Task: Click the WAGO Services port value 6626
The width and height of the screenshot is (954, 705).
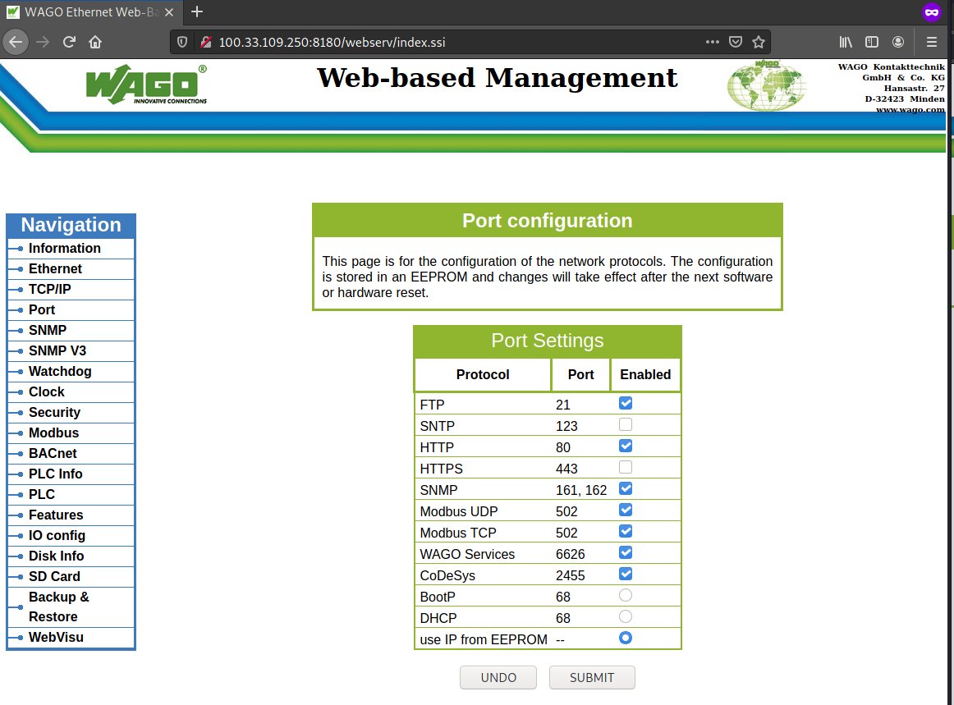Action: (570, 554)
